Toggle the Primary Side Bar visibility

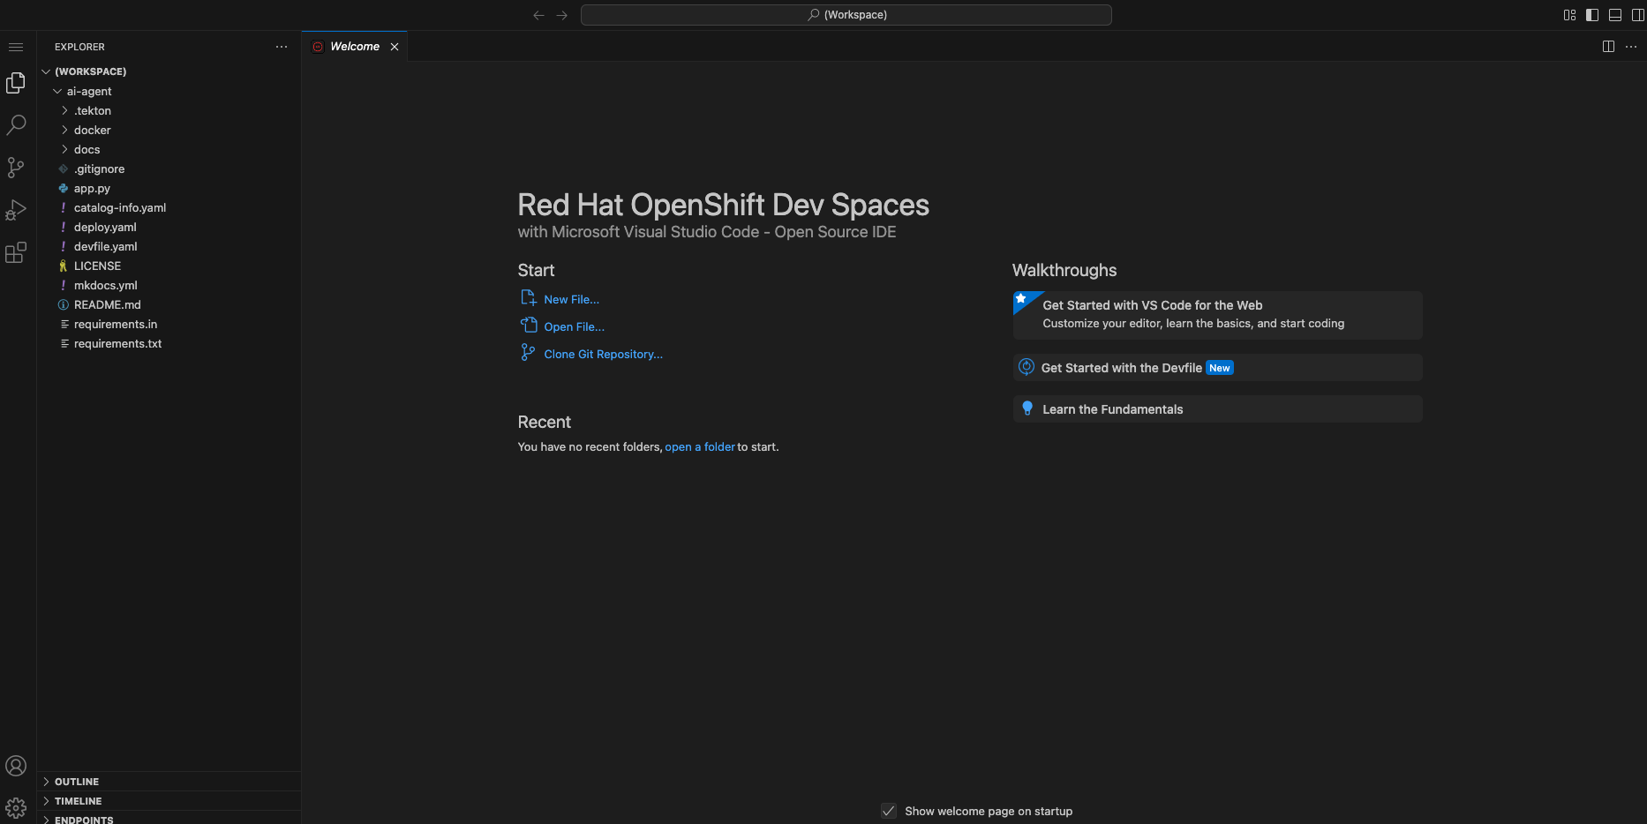(1591, 15)
